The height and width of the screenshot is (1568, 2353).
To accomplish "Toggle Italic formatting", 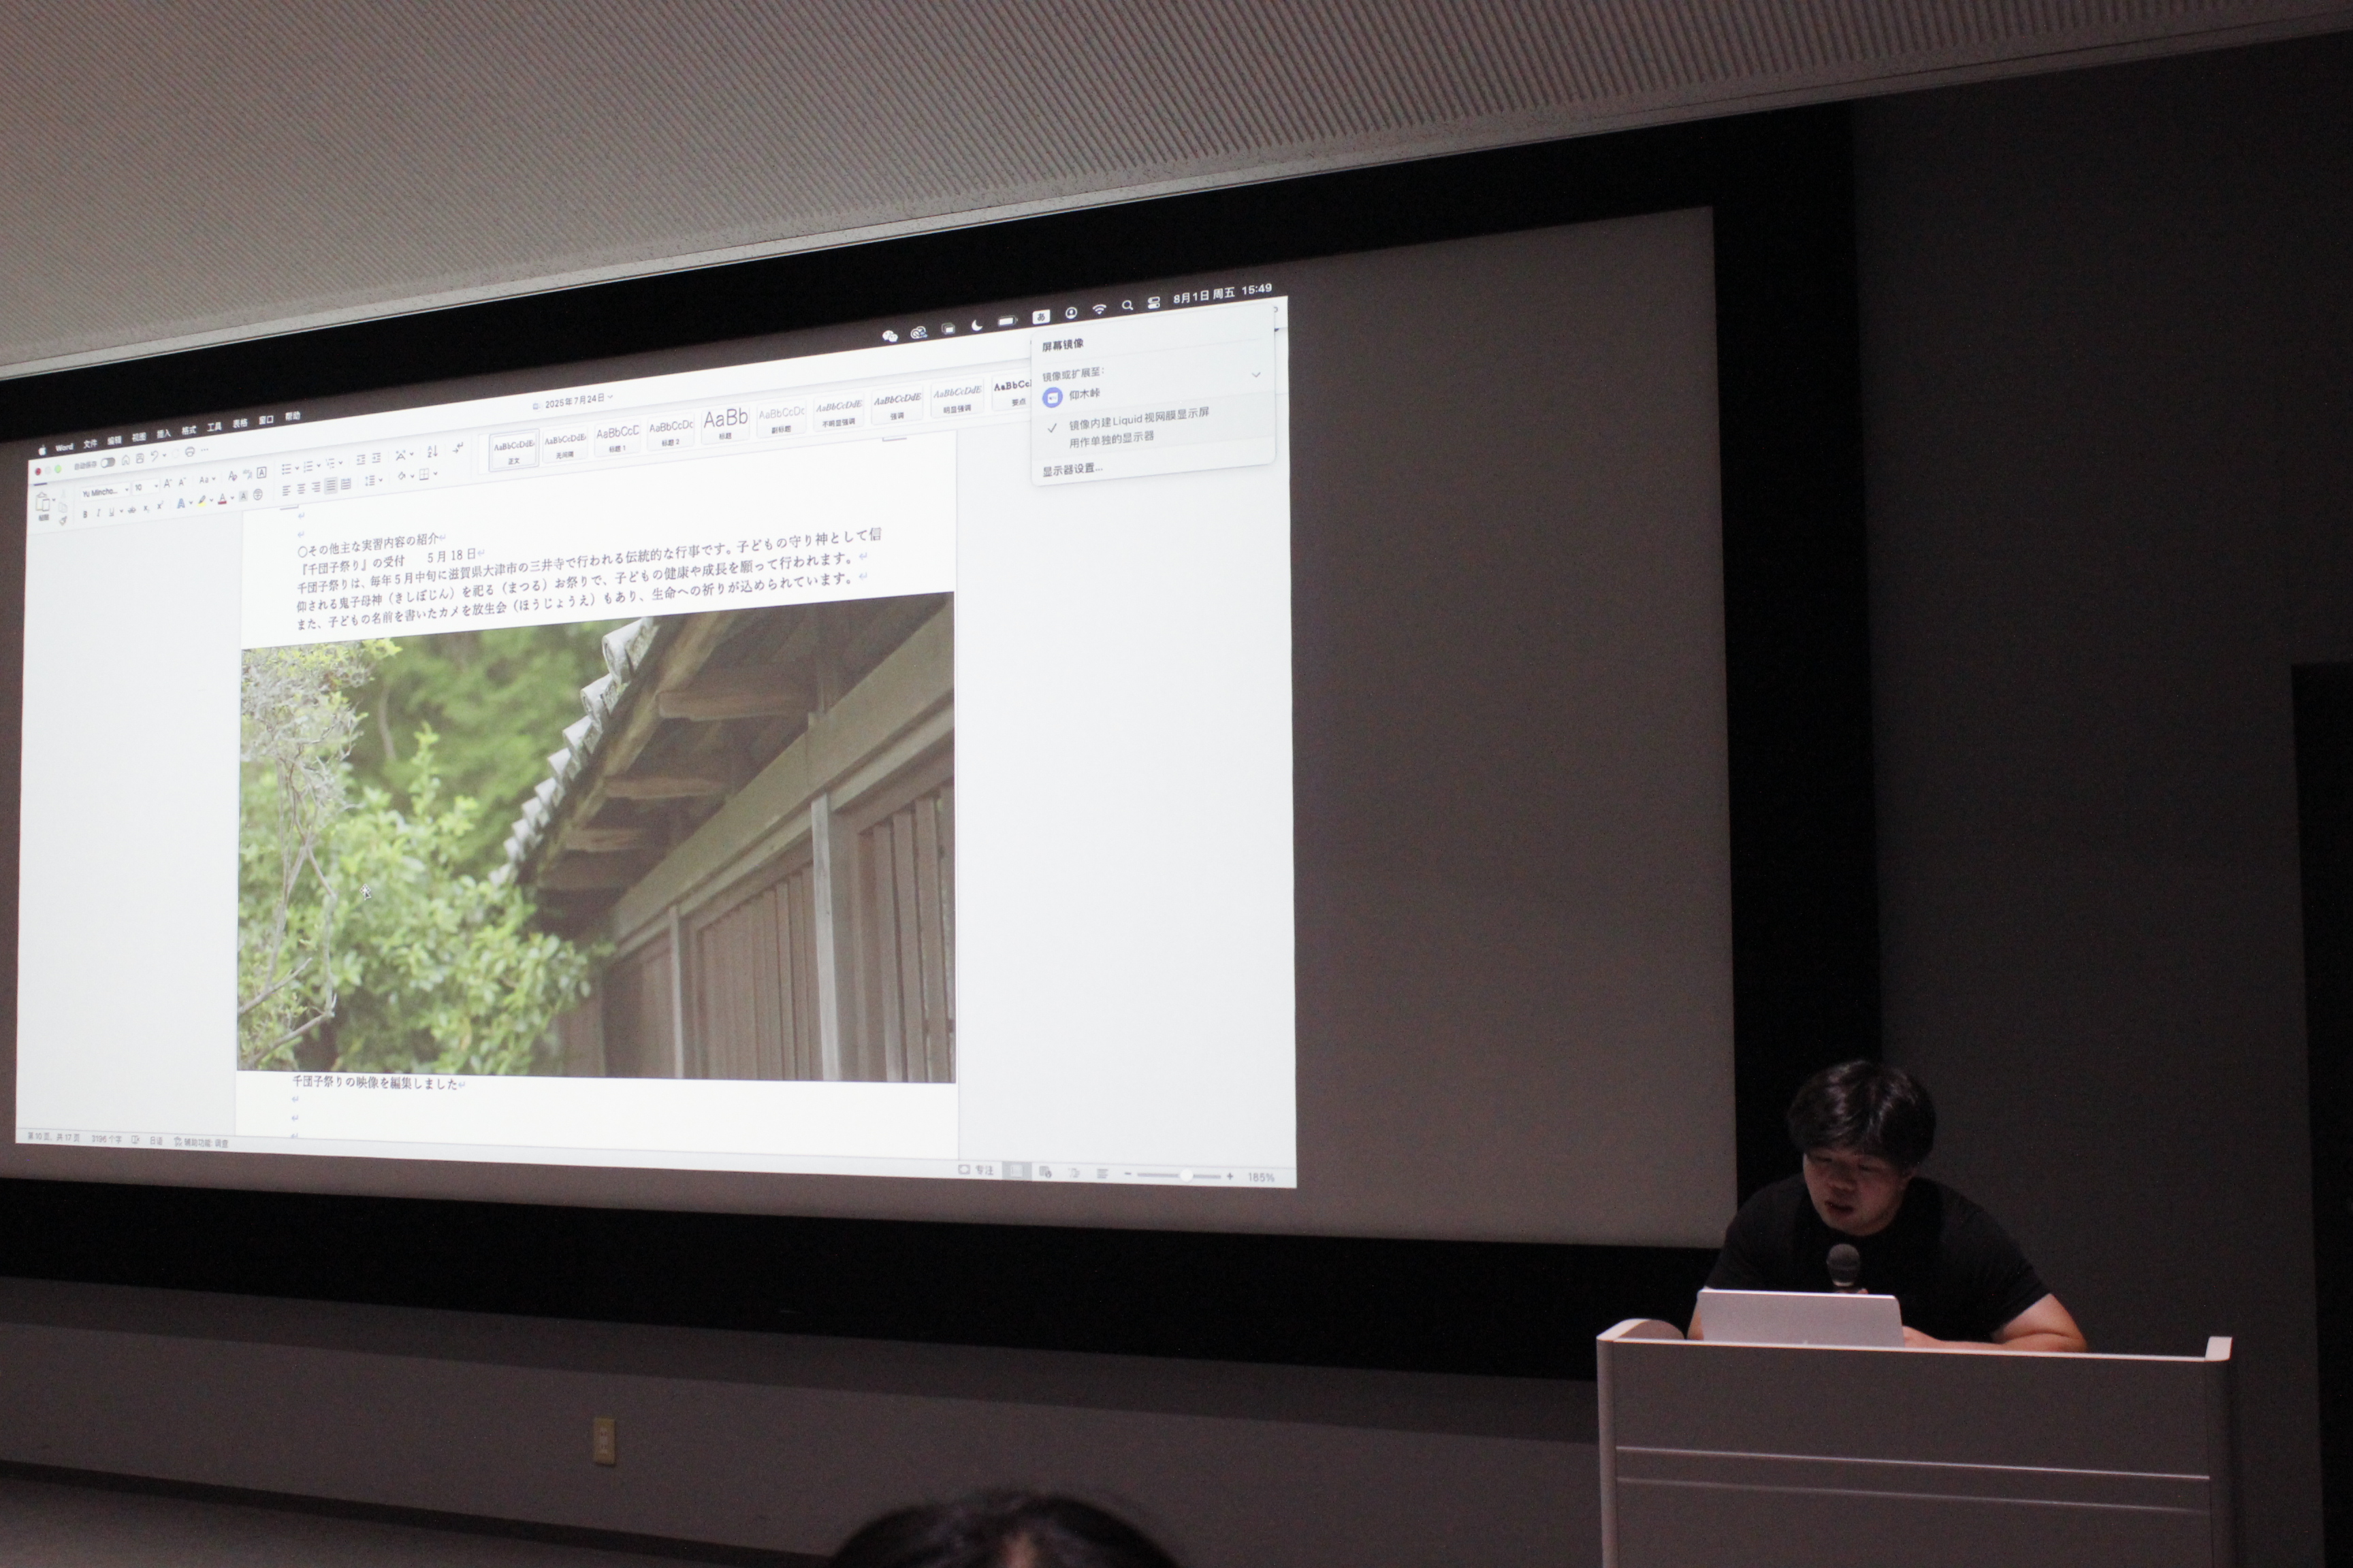I will [x=99, y=513].
